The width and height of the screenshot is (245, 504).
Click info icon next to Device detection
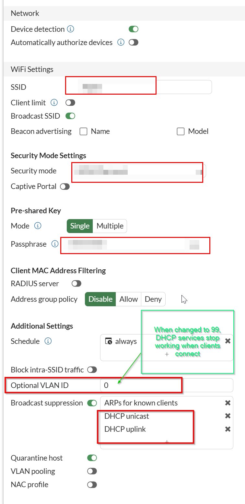(x=70, y=29)
